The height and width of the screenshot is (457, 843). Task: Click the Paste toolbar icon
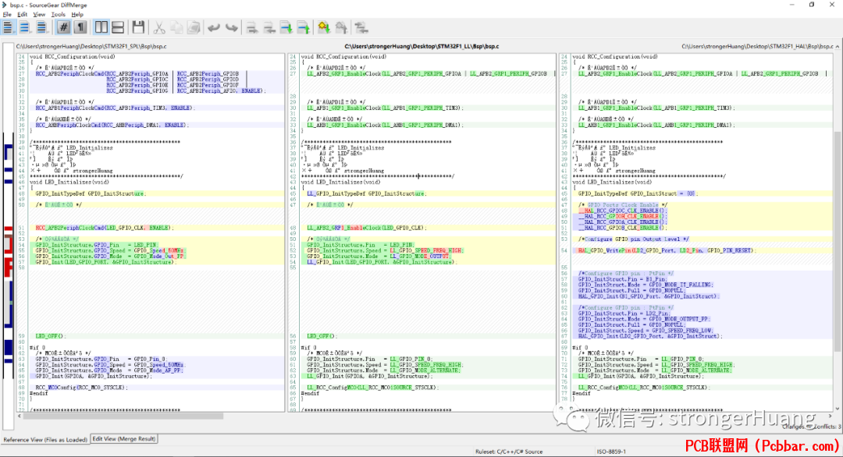pyautogui.click(x=194, y=27)
